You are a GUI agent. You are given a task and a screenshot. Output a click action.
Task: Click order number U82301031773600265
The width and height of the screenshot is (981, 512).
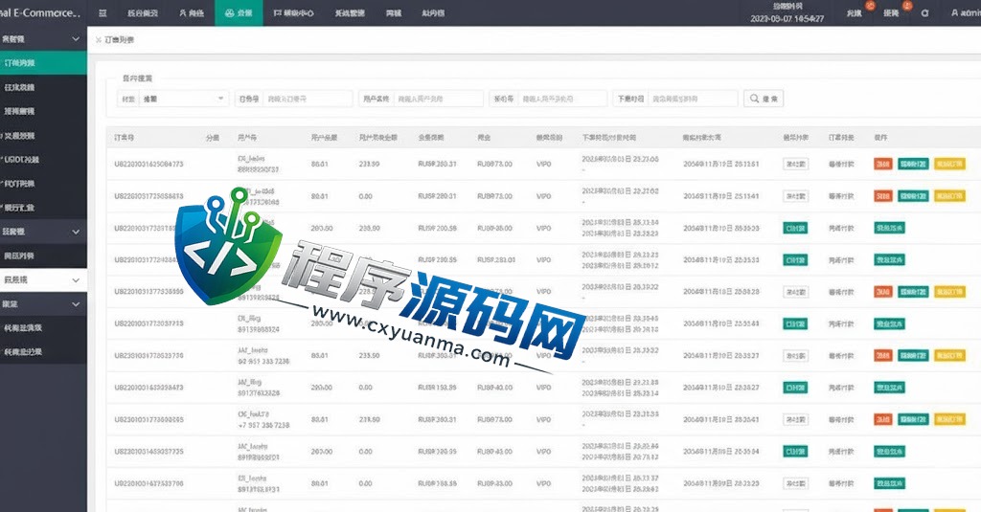tap(148, 419)
